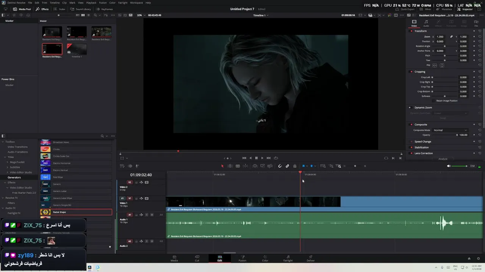The height and width of the screenshot is (272, 485).
Task: Play the timeline forward
Action: click(262, 158)
